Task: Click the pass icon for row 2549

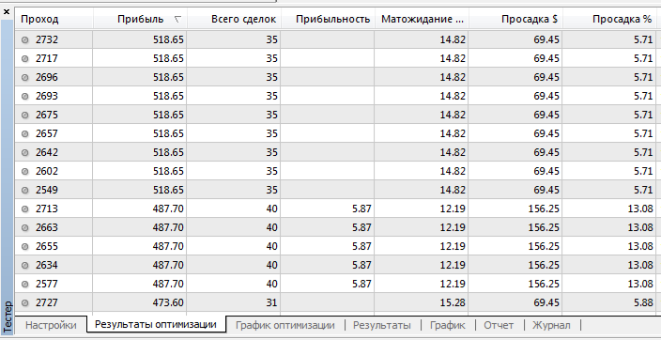Action: click(x=24, y=190)
